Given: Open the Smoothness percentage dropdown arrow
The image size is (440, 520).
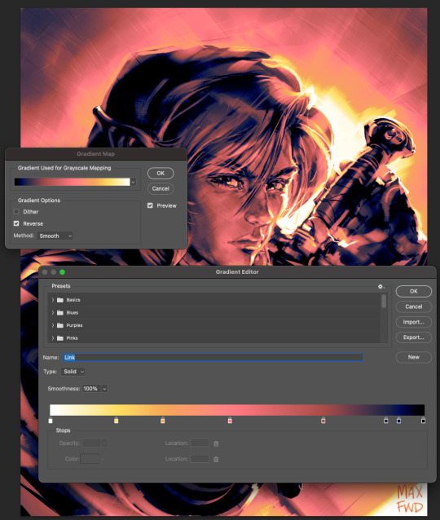Looking at the screenshot, I should 104,389.
